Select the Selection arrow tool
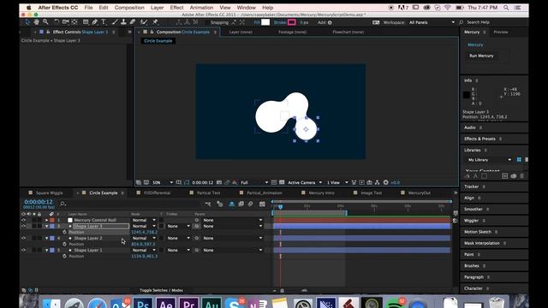Screen dimensions: 548x308 point(27,22)
